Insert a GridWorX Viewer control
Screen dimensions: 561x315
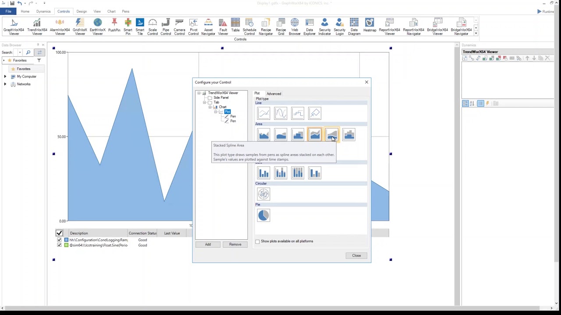tap(80, 27)
